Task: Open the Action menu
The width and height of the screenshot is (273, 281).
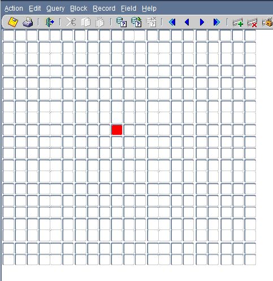Action: click(x=14, y=8)
